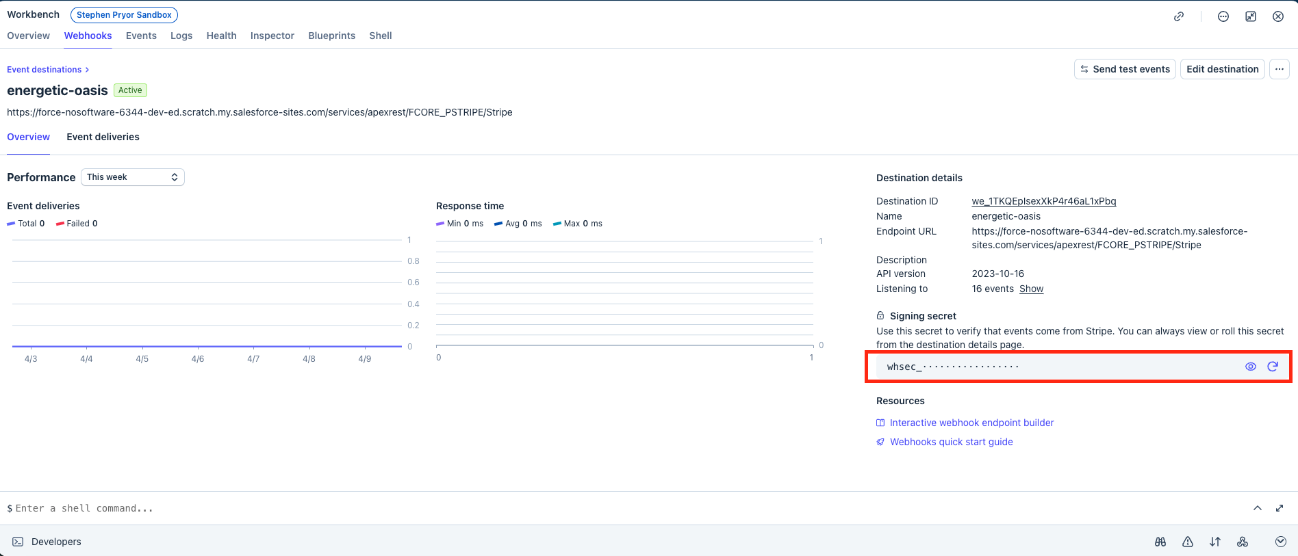Click the Active status badge
Image resolution: width=1298 pixels, height=556 pixels.
130,90
